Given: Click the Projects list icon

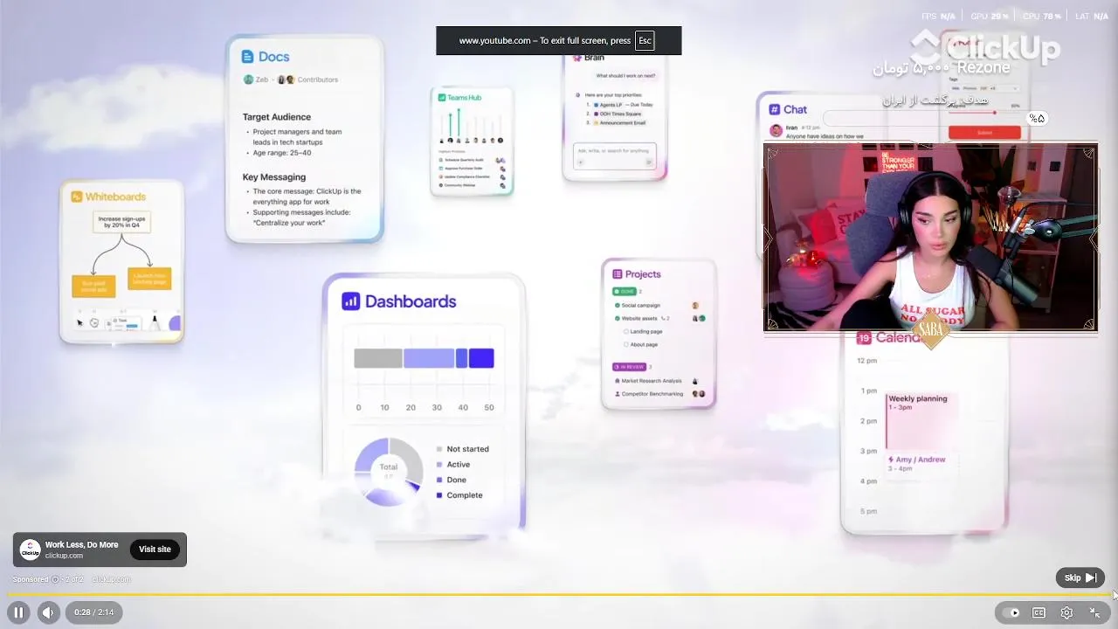Looking at the screenshot, I should pos(618,273).
